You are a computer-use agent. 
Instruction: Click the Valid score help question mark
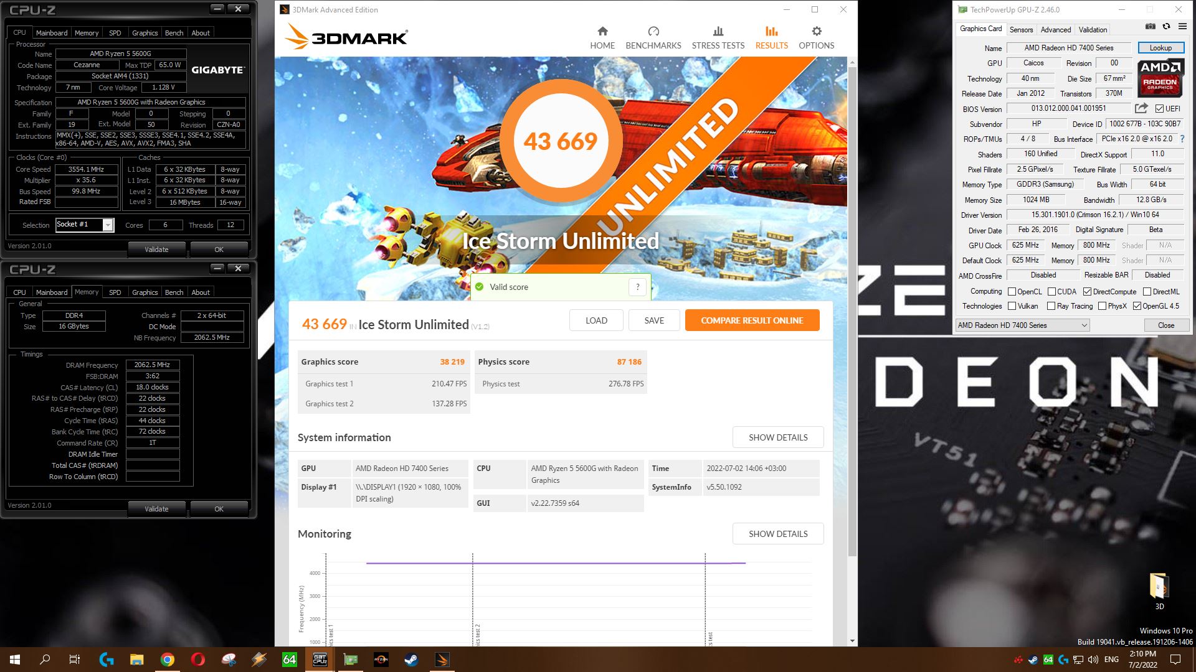637,287
